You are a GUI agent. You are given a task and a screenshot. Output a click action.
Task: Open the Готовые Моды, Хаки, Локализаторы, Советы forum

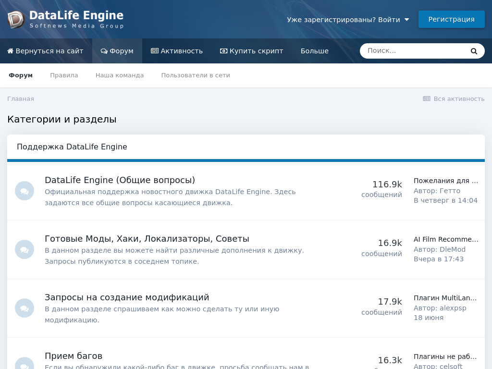[x=147, y=239]
